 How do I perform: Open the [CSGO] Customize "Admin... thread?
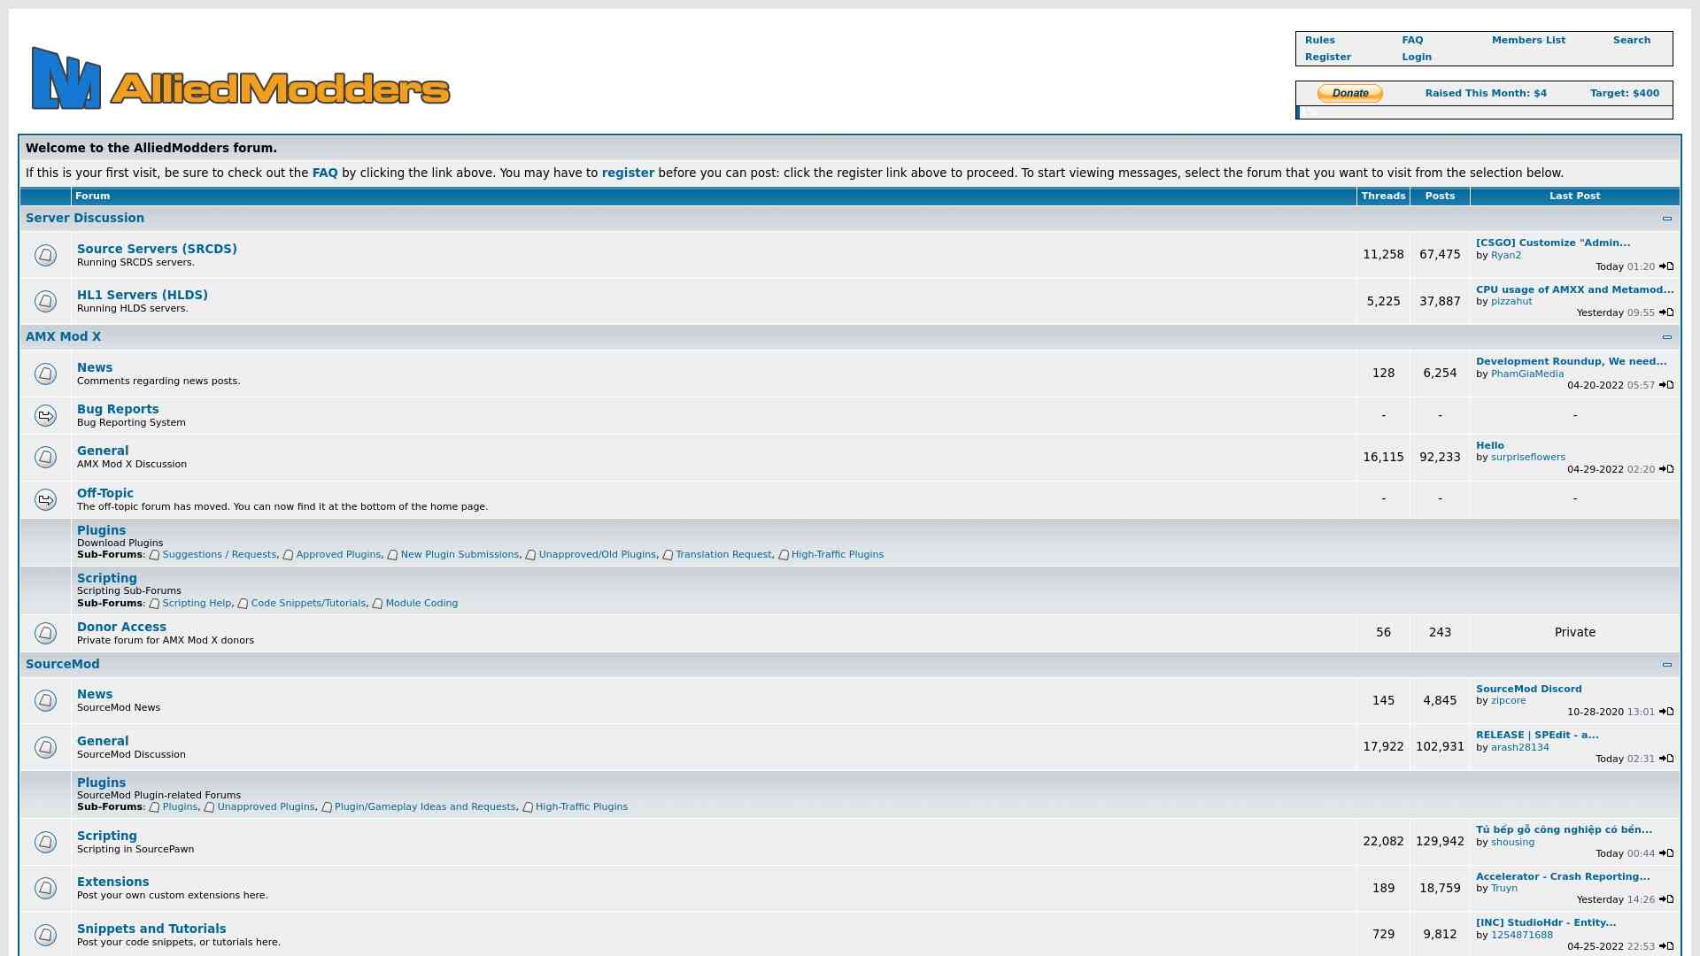[1553, 243]
